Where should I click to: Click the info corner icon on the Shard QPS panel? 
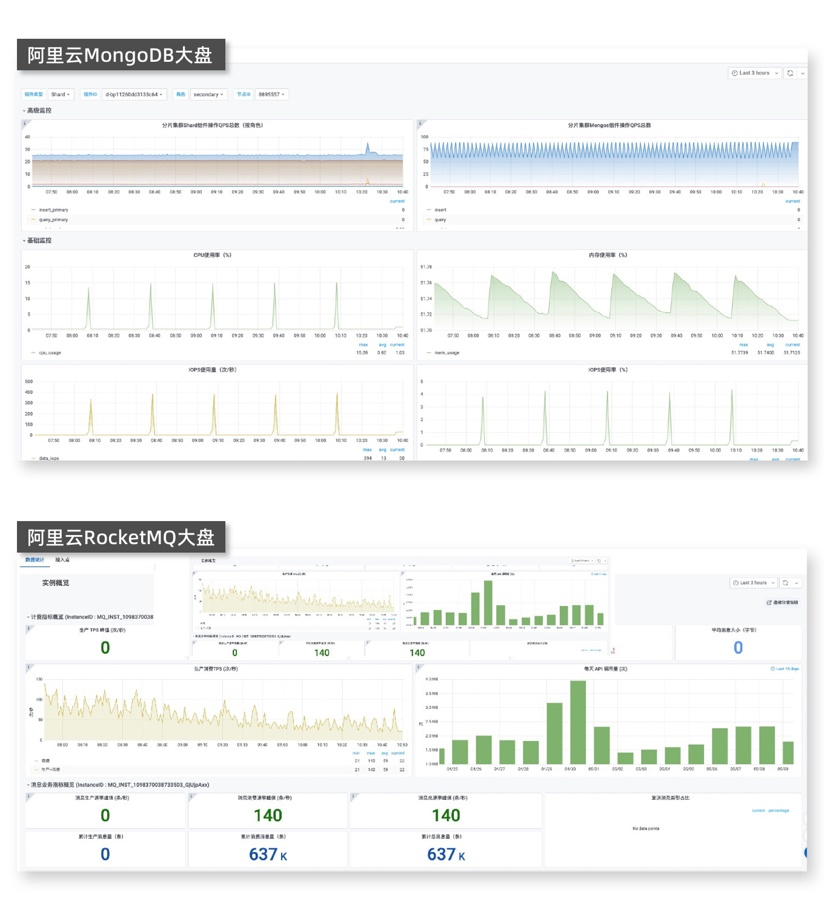point(24,123)
